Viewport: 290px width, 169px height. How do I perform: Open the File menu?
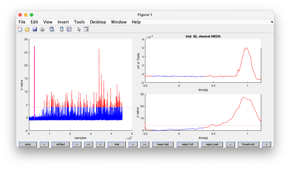[x=22, y=22]
